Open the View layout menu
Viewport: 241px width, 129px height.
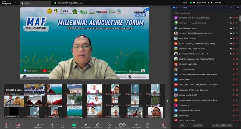coord(218,3)
